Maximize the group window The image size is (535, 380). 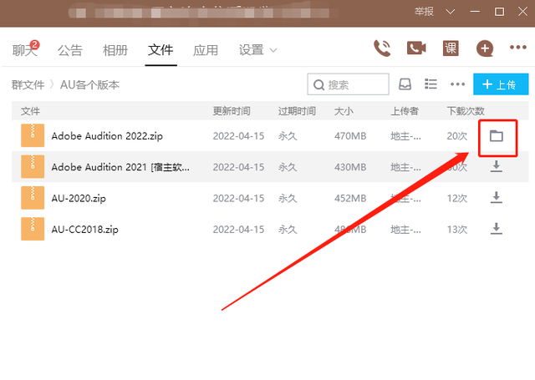pos(499,12)
